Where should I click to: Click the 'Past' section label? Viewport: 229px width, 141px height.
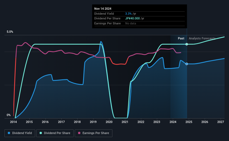tap(181, 38)
